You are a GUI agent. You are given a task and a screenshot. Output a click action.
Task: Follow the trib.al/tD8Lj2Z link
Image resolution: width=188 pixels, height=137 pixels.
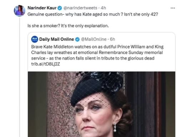coord(45,64)
